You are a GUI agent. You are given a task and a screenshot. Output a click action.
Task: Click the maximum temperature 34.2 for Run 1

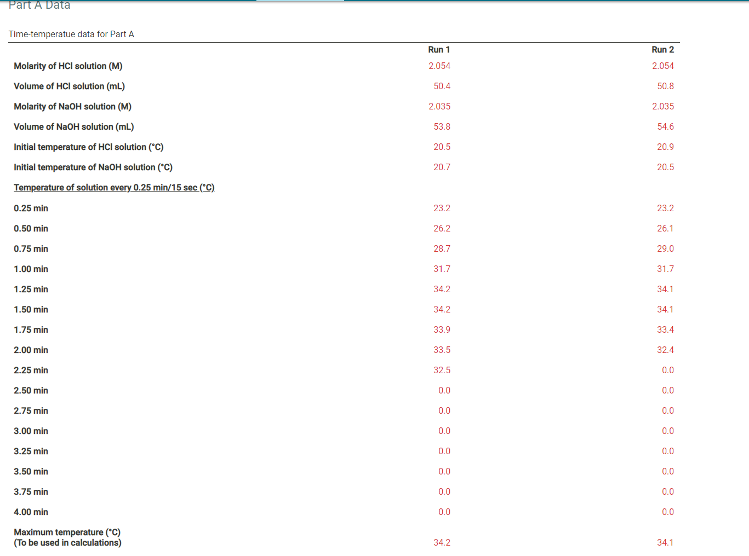[x=442, y=542]
